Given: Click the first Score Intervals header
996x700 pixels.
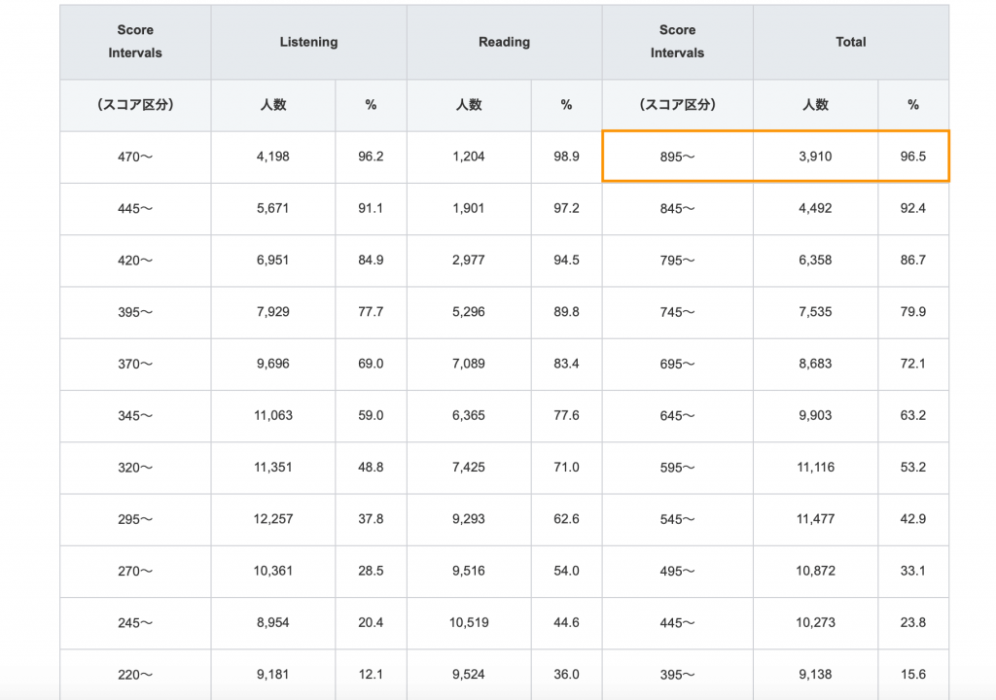Looking at the screenshot, I should [135, 42].
